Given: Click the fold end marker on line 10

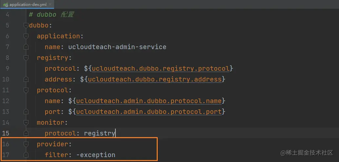Looking at the screenshot, I should point(26,79).
